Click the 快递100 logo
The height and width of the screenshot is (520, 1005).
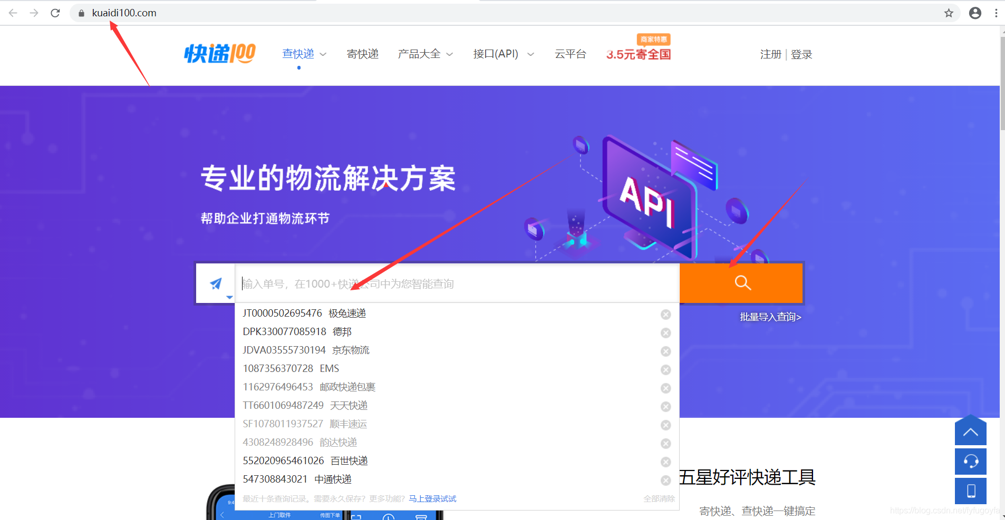click(220, 54)
